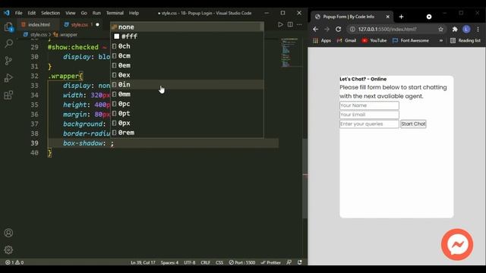
Task: Open the YouTube bookmark
Action: (374, 40)
